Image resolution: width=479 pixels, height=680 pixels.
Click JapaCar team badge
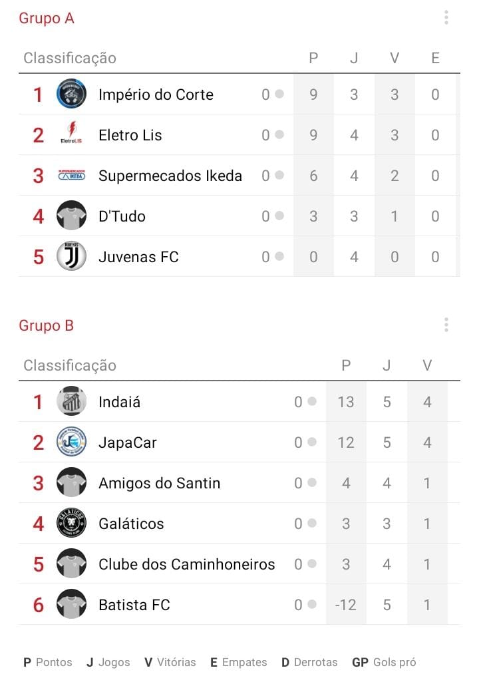72,442
